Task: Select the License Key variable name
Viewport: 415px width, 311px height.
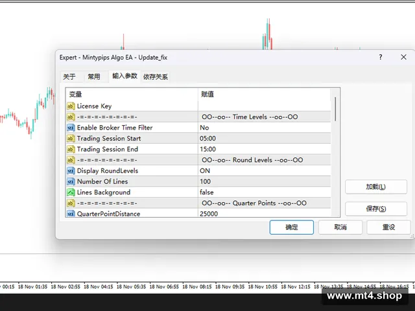Action: coord(94,106)
